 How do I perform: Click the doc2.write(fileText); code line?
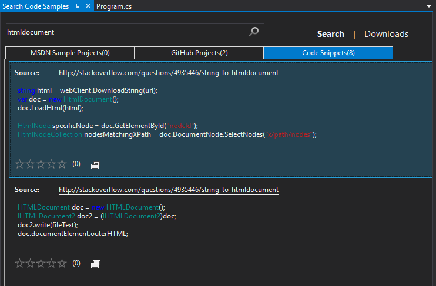(x=48, y=225)
